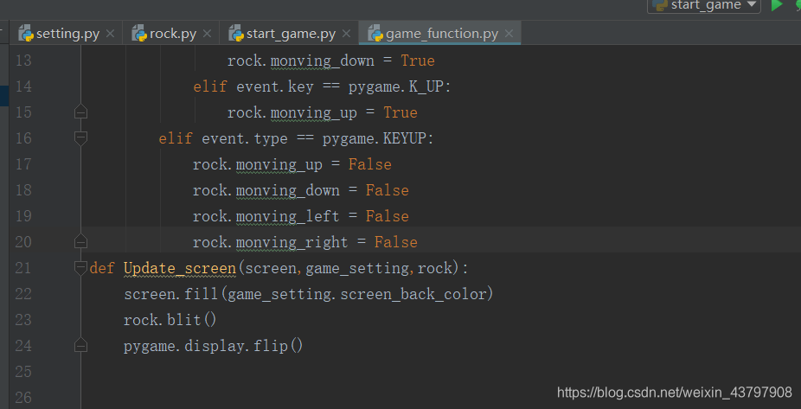This screenshot has width=801, height=409.
Task: Click monving_right on line 20
Action: [x=292, y=242]
